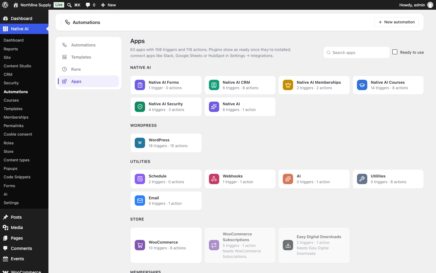Create a New automation

tap(396, 22)
